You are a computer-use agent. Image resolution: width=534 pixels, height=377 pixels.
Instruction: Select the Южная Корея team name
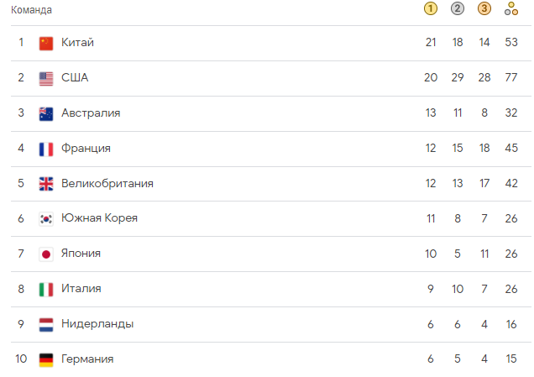pos(99,218)
